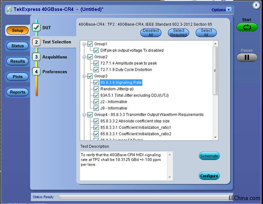The width and height of the screenshot is (263, 204).
Task: Click test list scrollbar down arrow
Action: 215,137
